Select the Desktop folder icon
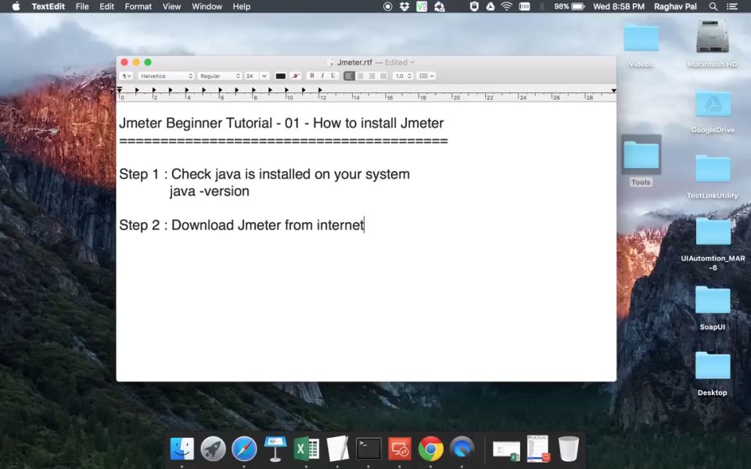This screenshot has height=469, width=751. [x=713, y=366]
